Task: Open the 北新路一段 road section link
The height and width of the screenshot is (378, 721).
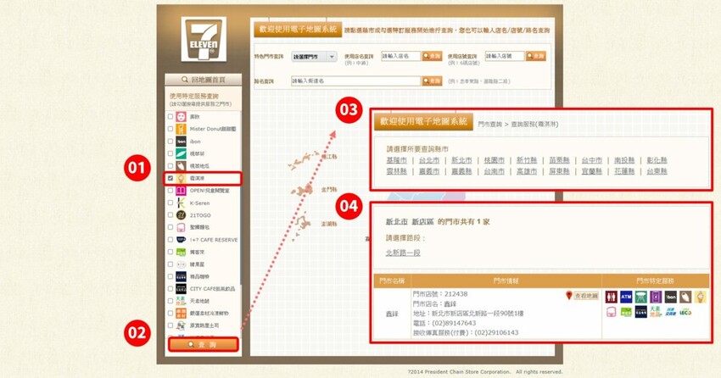Action: point(403,253)
